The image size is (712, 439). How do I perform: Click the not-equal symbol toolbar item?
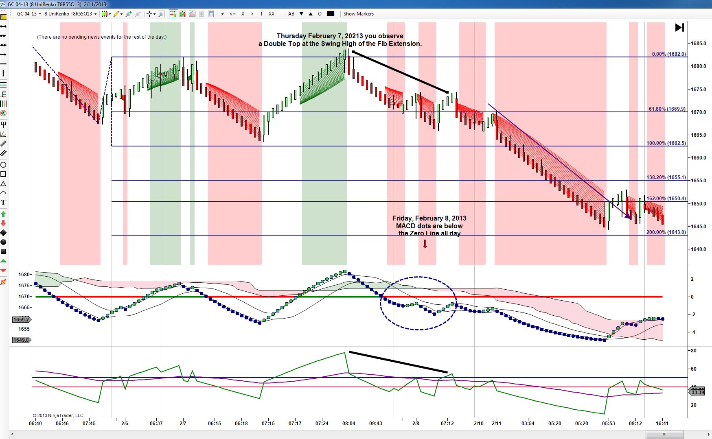pos(222,14)
